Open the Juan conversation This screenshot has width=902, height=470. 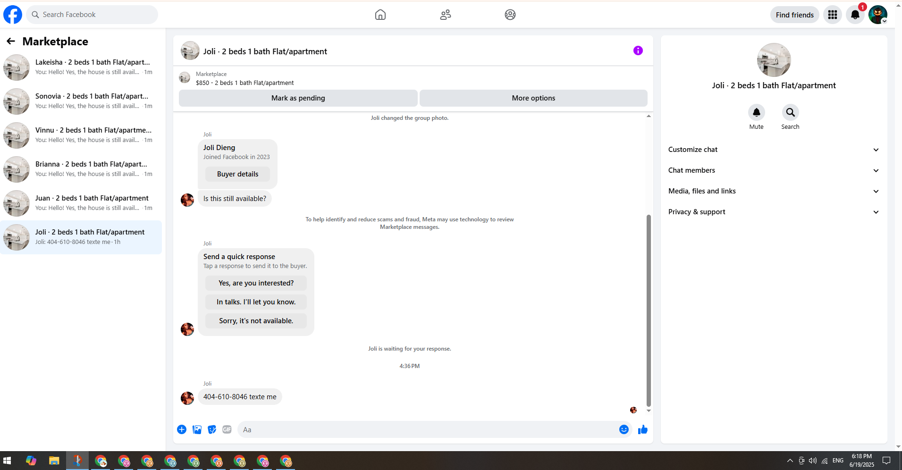81,203
